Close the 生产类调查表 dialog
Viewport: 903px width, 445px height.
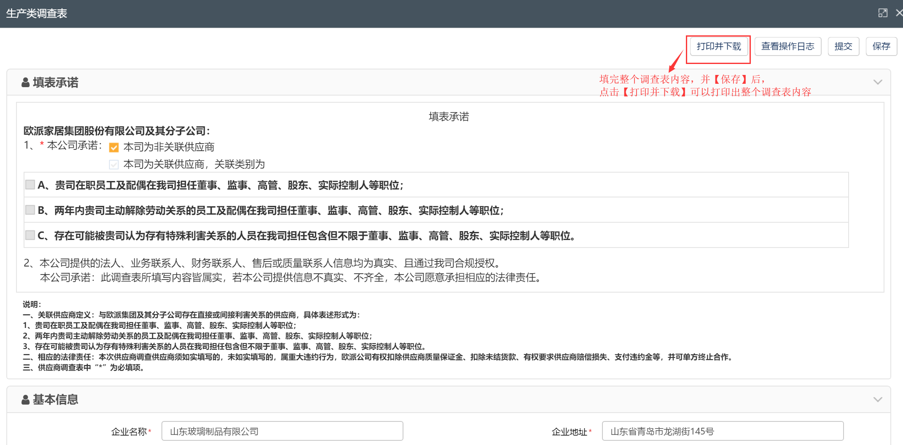899,13
